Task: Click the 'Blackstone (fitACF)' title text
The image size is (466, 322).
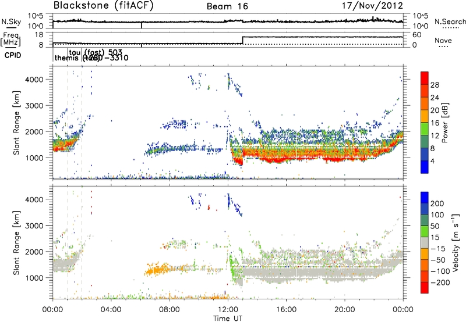Action: point(104,6)
